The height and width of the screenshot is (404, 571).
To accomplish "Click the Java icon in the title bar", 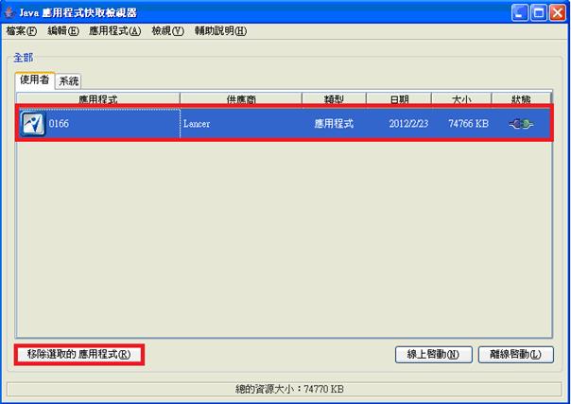I will [11, 12].
